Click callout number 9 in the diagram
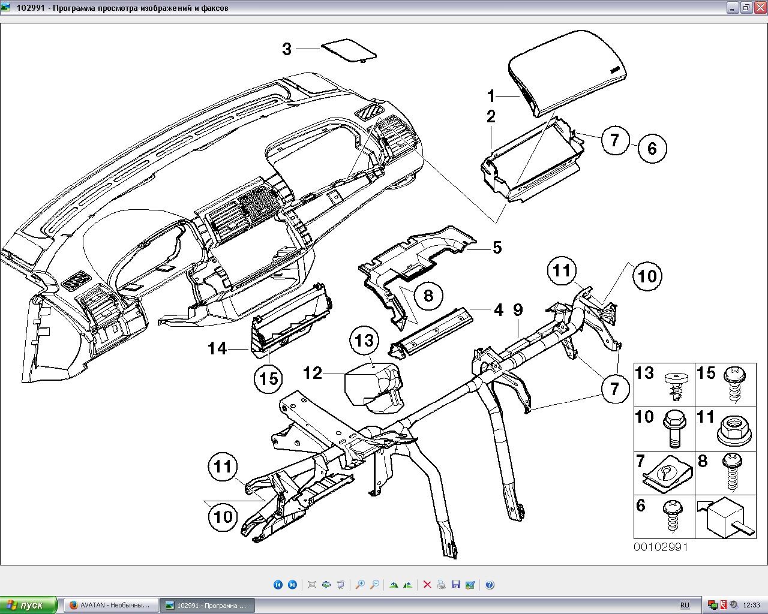 point(518,310)
